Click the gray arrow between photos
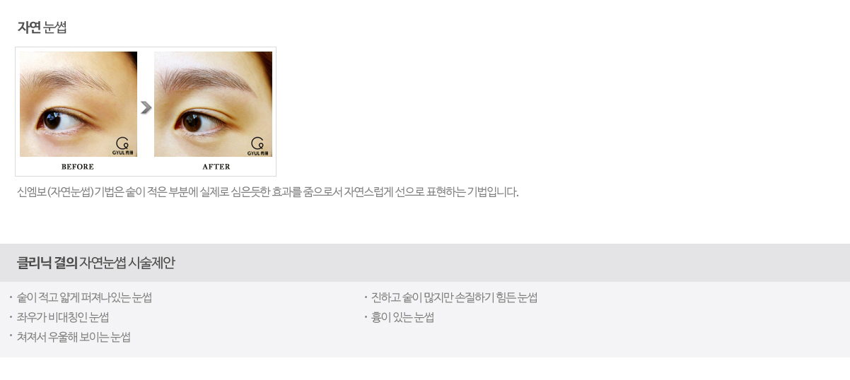Screen dimensions: 850x380 coord(146,107)
